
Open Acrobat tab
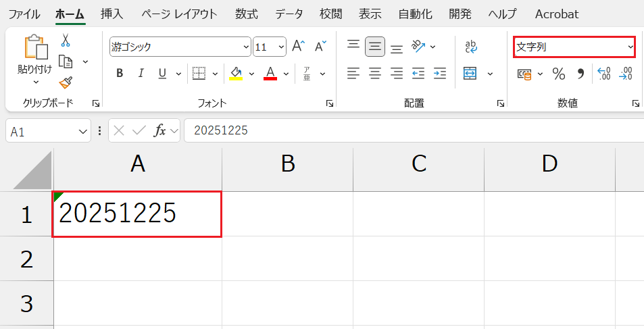[557, 14]
